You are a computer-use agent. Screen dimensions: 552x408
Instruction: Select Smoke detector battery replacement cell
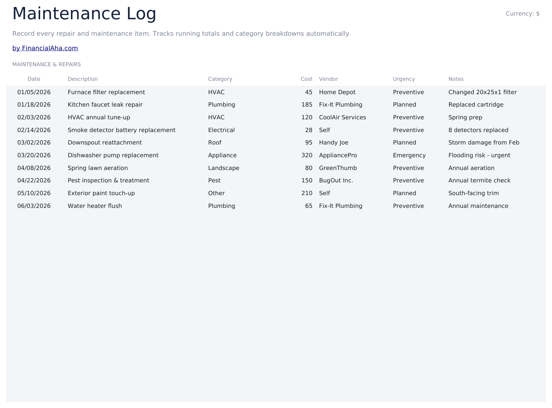click(x=122, y=130)
